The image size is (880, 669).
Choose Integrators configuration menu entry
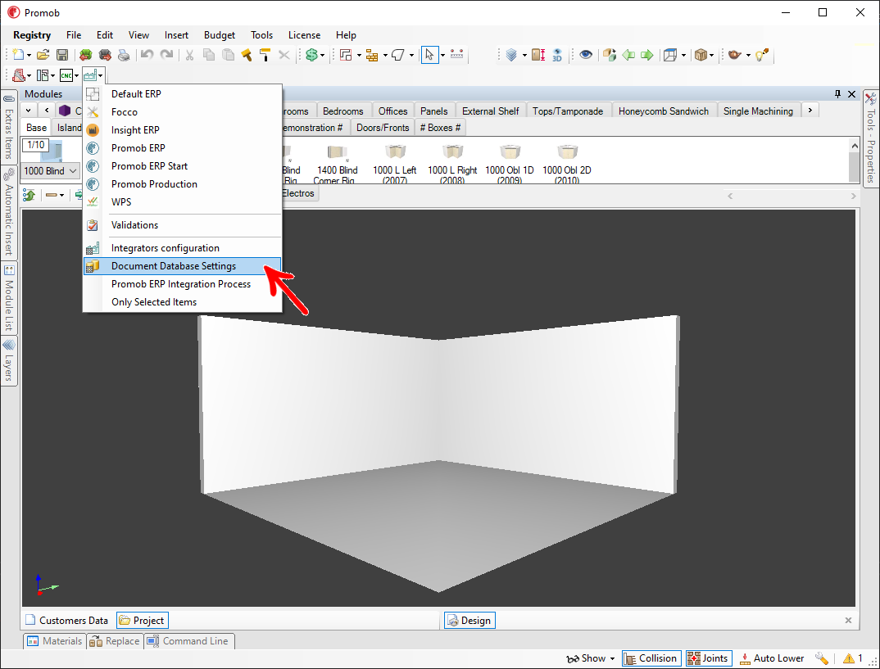pyautogui.click(x=183, y=248)
